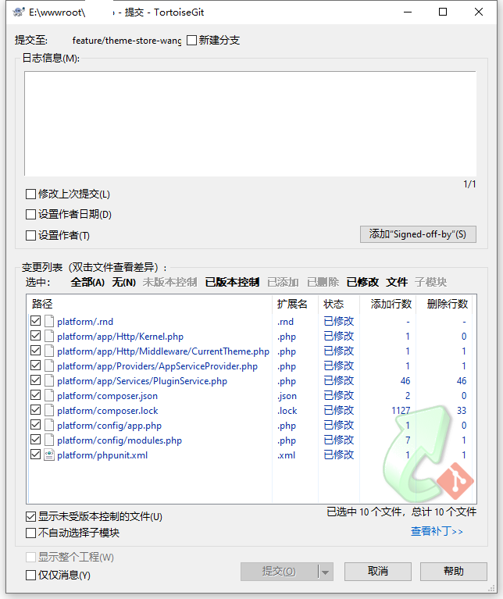Sort by 扩展名 column header
The height and width of the screenshot is (599, 503).
coord(295,304)
